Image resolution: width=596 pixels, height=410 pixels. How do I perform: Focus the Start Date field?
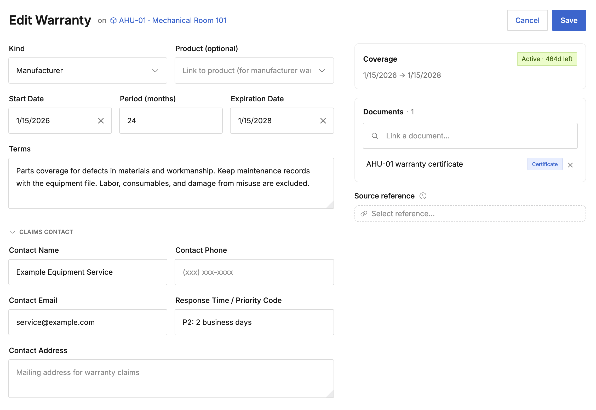coord(60,121)
